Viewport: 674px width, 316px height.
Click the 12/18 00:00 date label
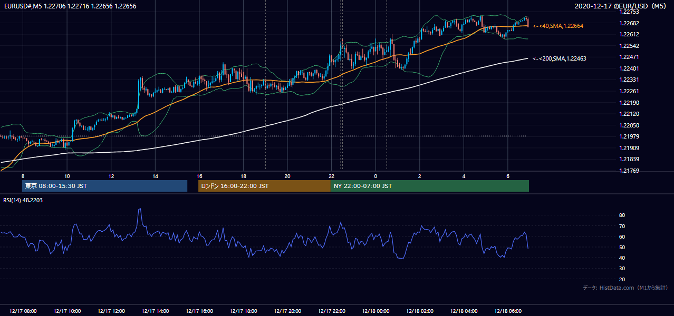click(375, 311)
